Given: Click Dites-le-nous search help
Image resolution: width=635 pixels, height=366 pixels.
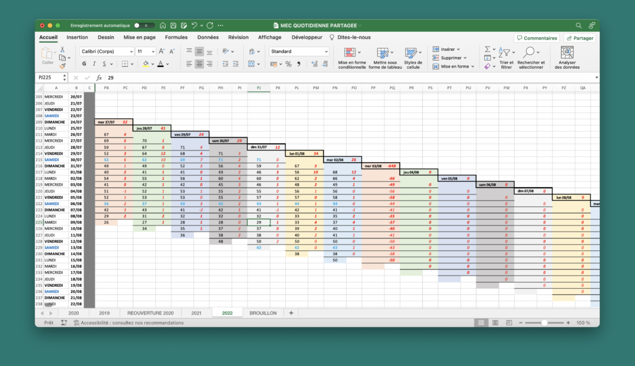Looking at the screenshot, I should pos(350,37).
